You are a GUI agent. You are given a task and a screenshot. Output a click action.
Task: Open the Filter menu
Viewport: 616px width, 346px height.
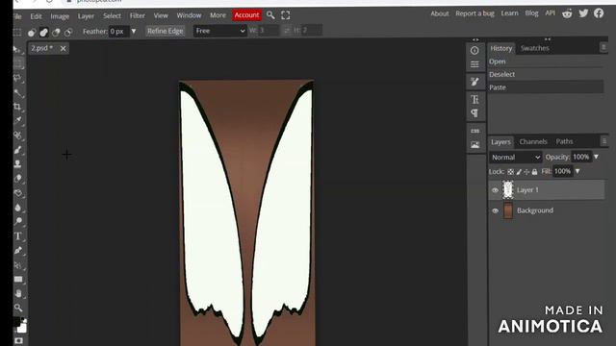(137, 15)
